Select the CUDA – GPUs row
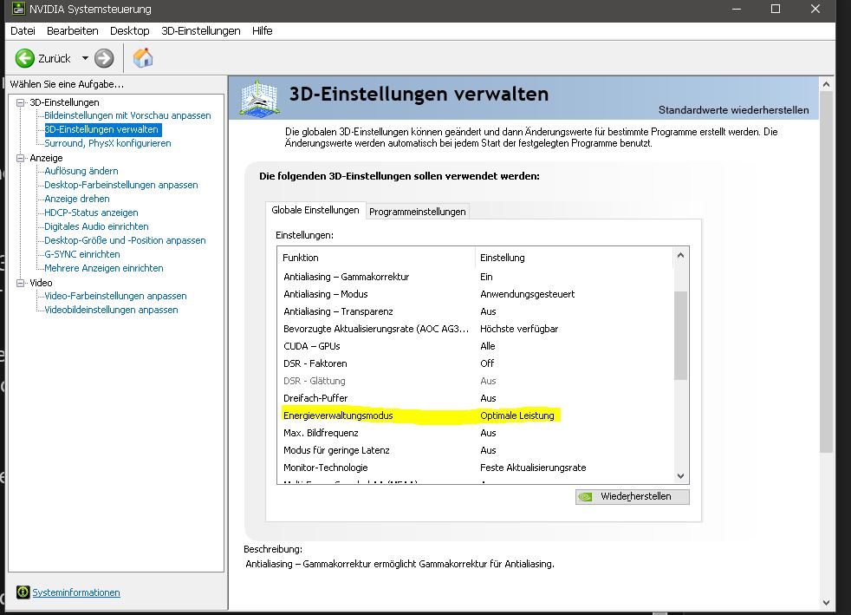 pos(476,347)
